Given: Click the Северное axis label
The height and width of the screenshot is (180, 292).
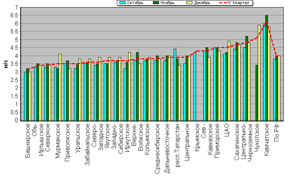Looking at the screenshot, I should 48,138.
